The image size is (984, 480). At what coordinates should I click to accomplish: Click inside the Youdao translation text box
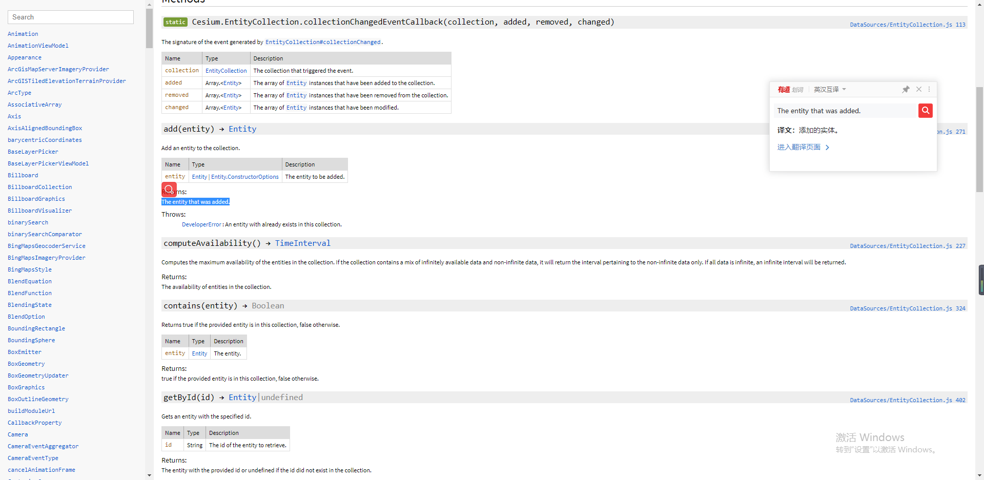(x=840, y=110)
